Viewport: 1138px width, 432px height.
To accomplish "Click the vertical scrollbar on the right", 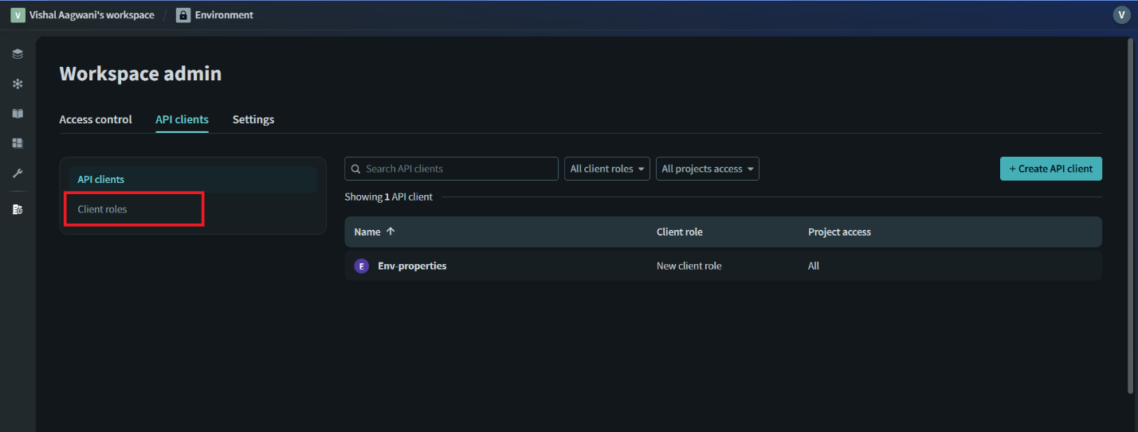I will pos(1130,215).
